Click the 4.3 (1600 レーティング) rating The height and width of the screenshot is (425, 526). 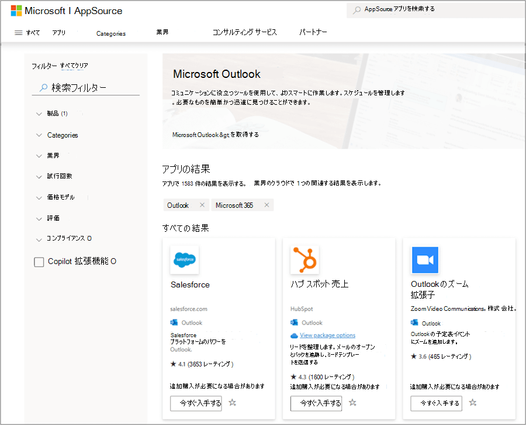point(323,376)
